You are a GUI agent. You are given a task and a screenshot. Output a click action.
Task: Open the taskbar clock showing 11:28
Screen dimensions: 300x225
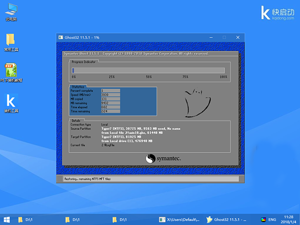click(x=288, y=219)
